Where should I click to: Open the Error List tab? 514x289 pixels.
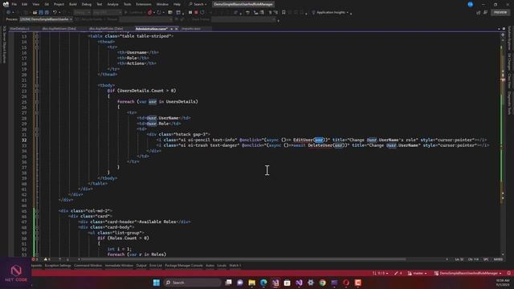(156, 266)
